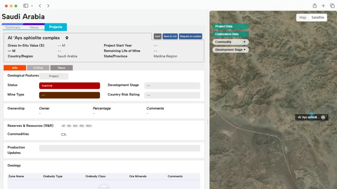Click the location pin beside Al 'Ays ophiolite complex
The image size is (337, 189).
pyautogui.click(x=67, y=38)
